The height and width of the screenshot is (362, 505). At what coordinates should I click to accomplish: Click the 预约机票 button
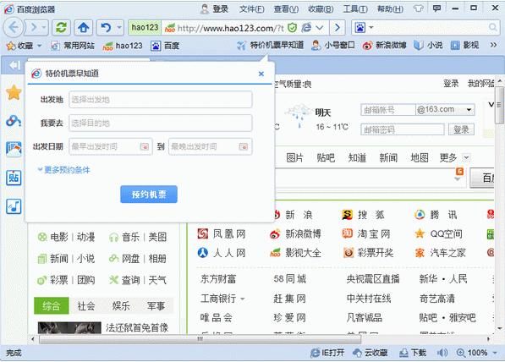coord(149,195)
